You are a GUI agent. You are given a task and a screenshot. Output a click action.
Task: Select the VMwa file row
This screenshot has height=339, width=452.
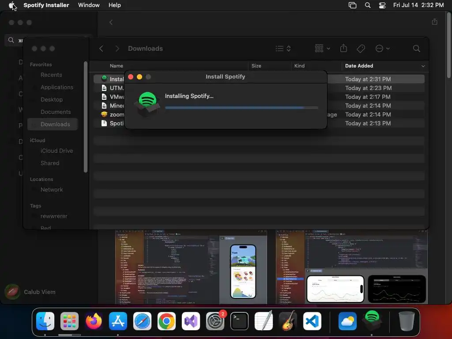(259, 97)
